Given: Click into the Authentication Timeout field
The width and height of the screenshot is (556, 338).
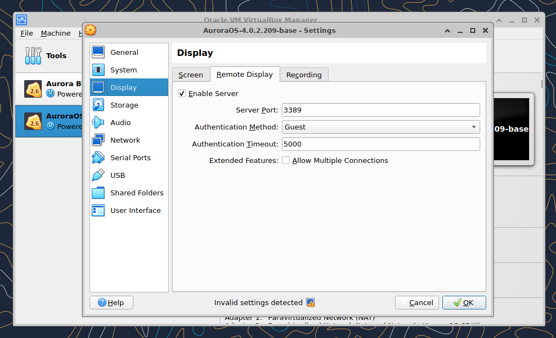Looking at the screenshot, I should pos(381,144).
